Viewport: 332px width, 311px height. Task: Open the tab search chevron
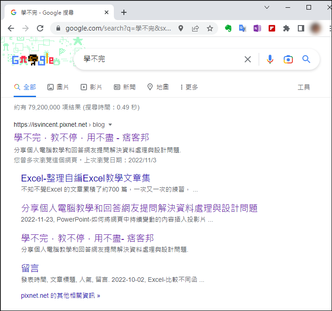267,7
